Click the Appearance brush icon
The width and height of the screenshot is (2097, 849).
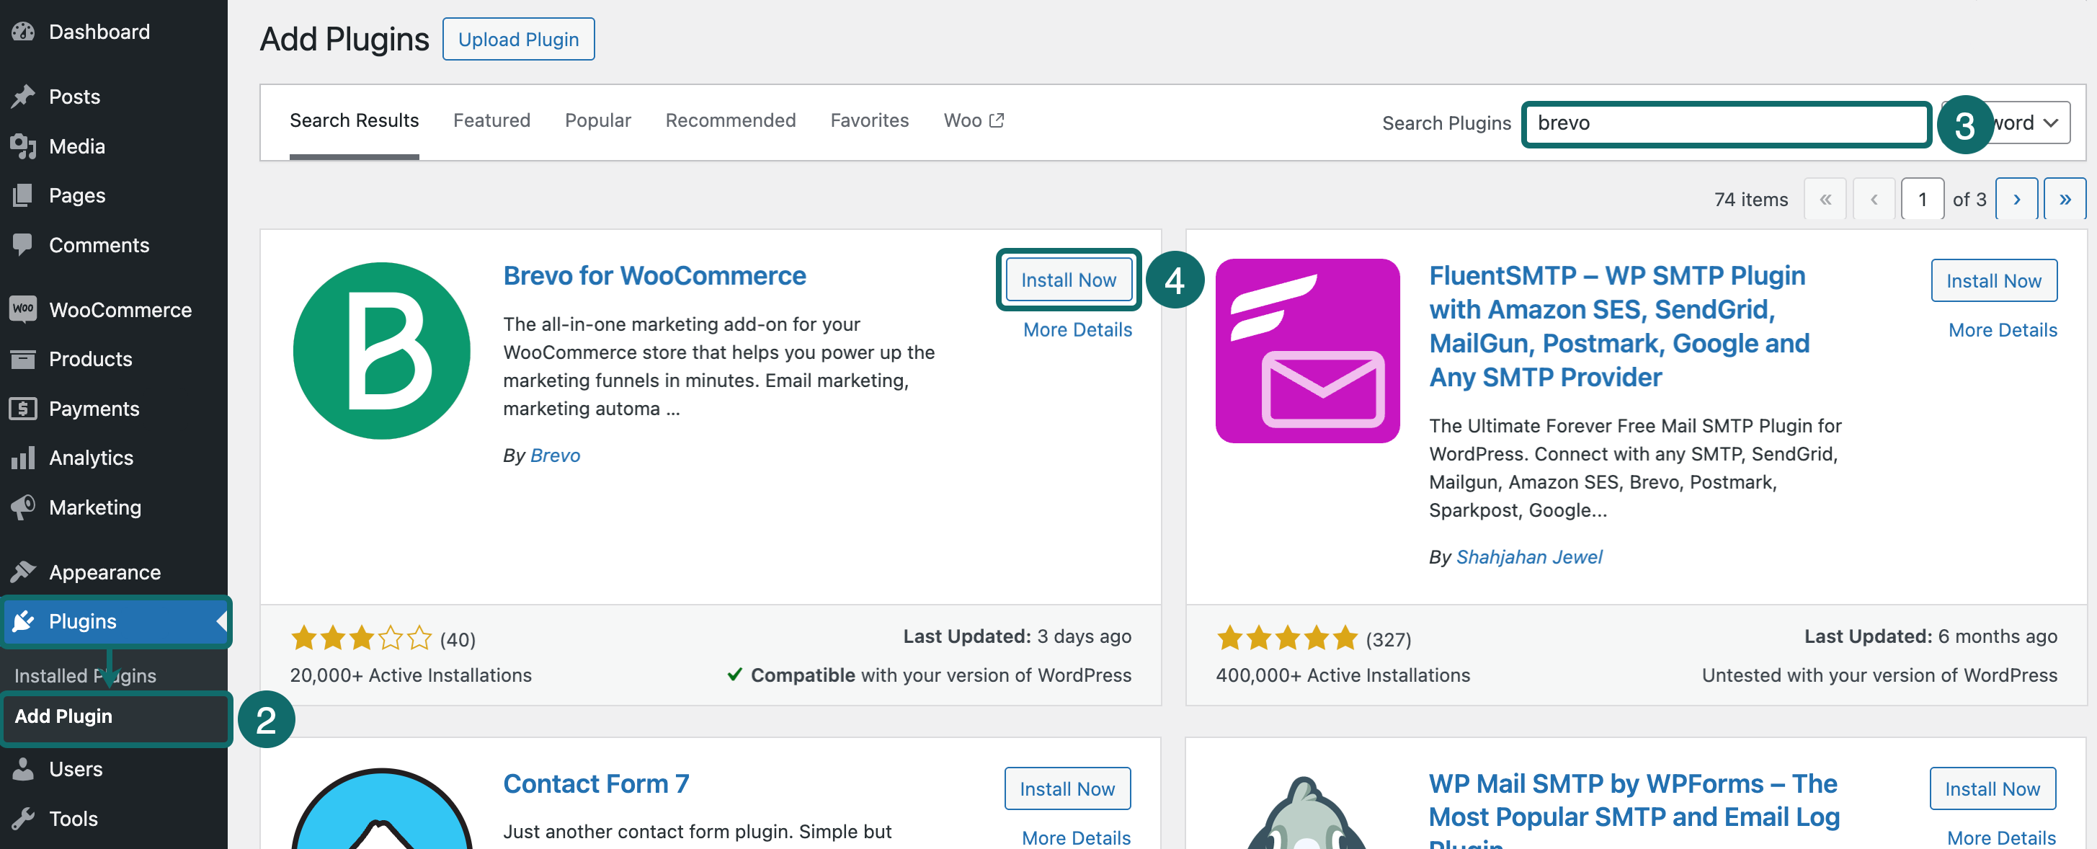pyautogui.click(x=25, y=572)
